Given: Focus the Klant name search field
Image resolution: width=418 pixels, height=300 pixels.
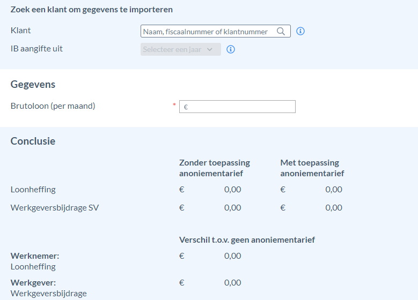Looking at the screenshot, I should (216, 31).
